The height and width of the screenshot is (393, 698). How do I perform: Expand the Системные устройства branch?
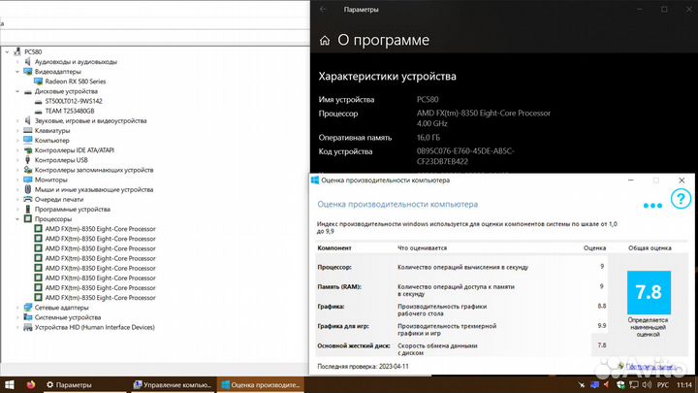point(17,317)
